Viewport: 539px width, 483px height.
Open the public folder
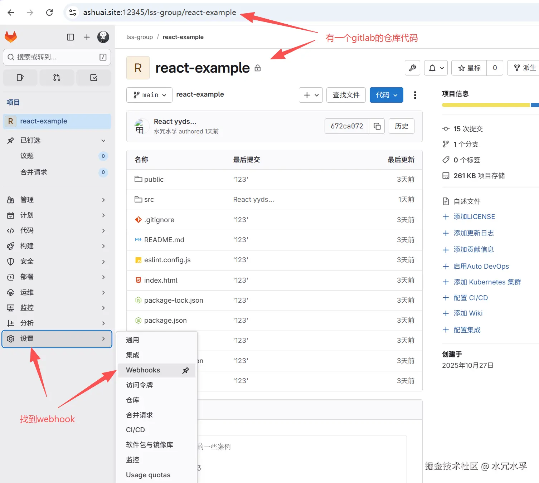154,180
